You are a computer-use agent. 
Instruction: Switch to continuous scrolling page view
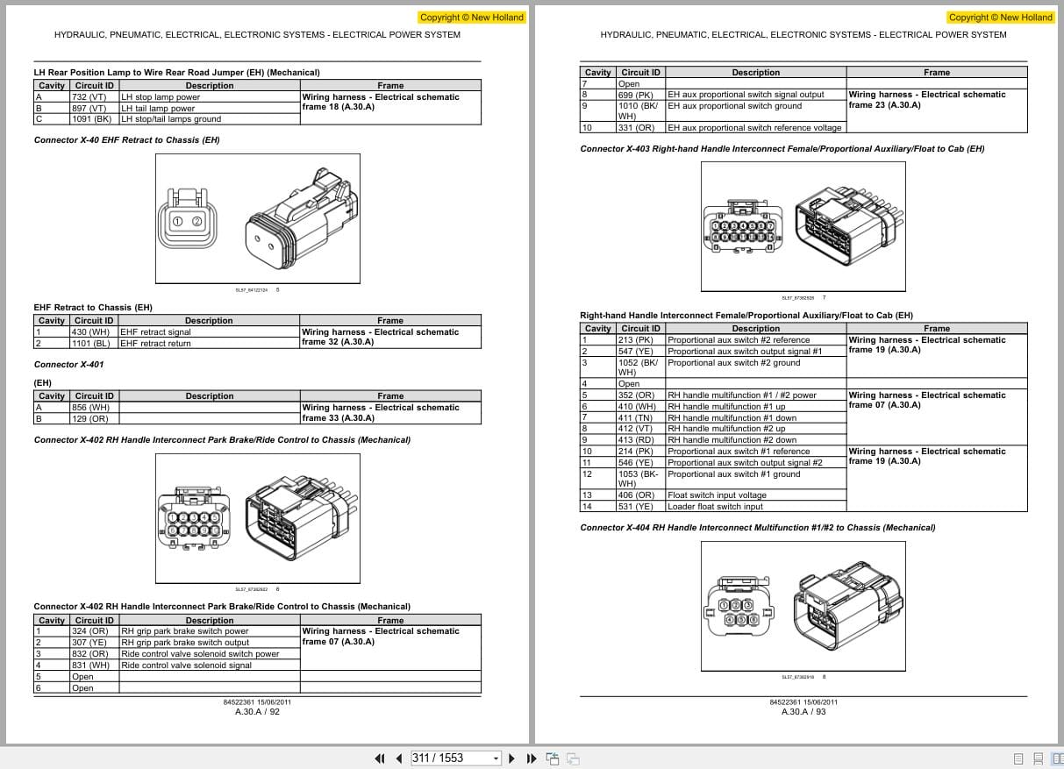coord(1038,758)
